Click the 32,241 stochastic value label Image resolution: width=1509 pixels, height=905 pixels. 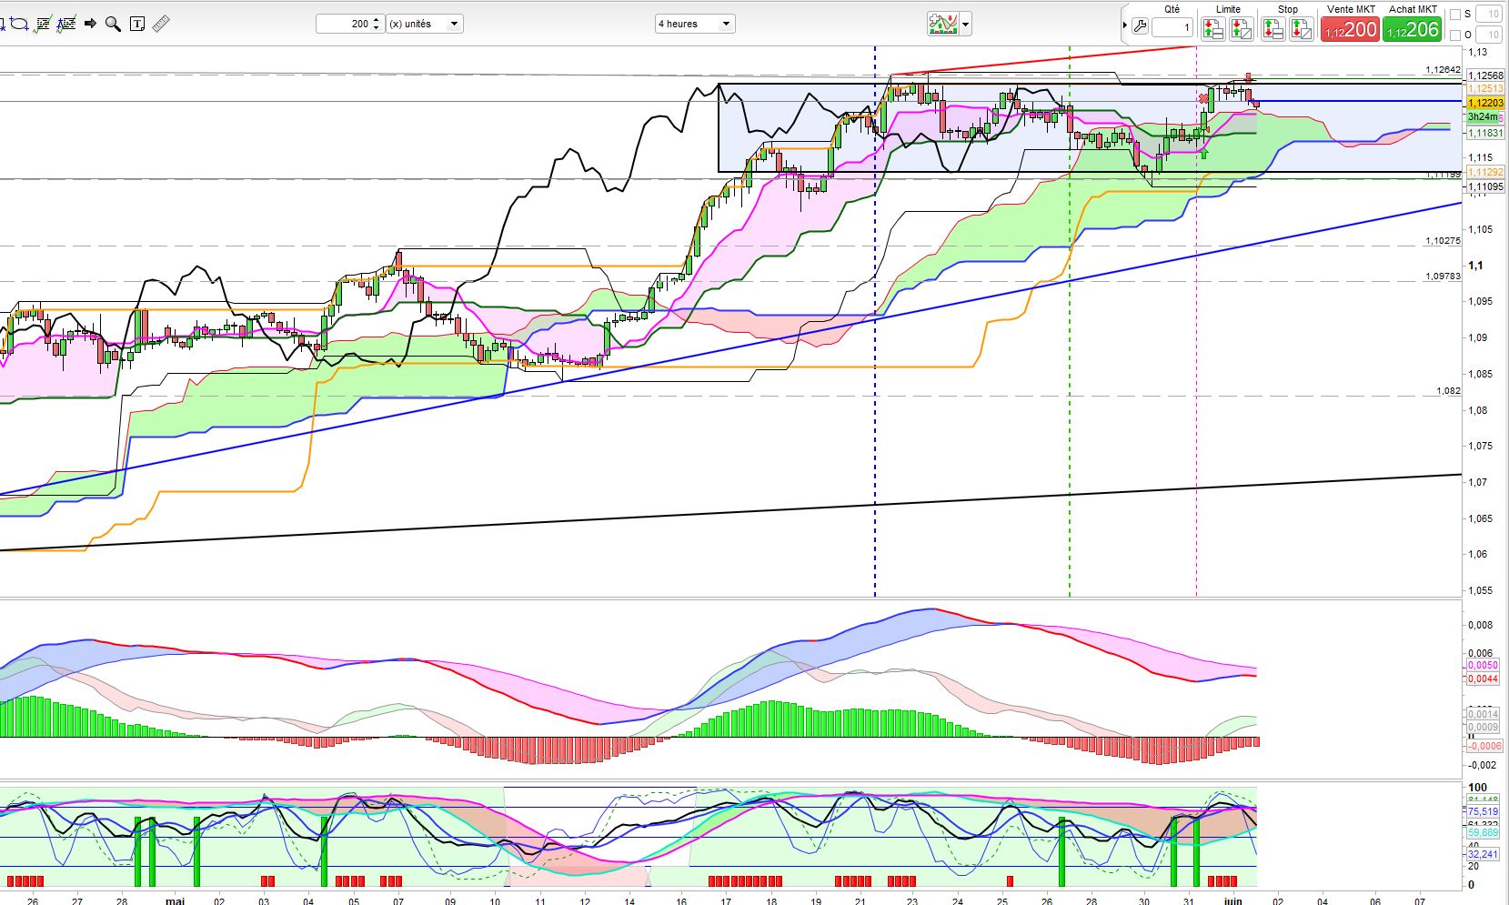1483,855
